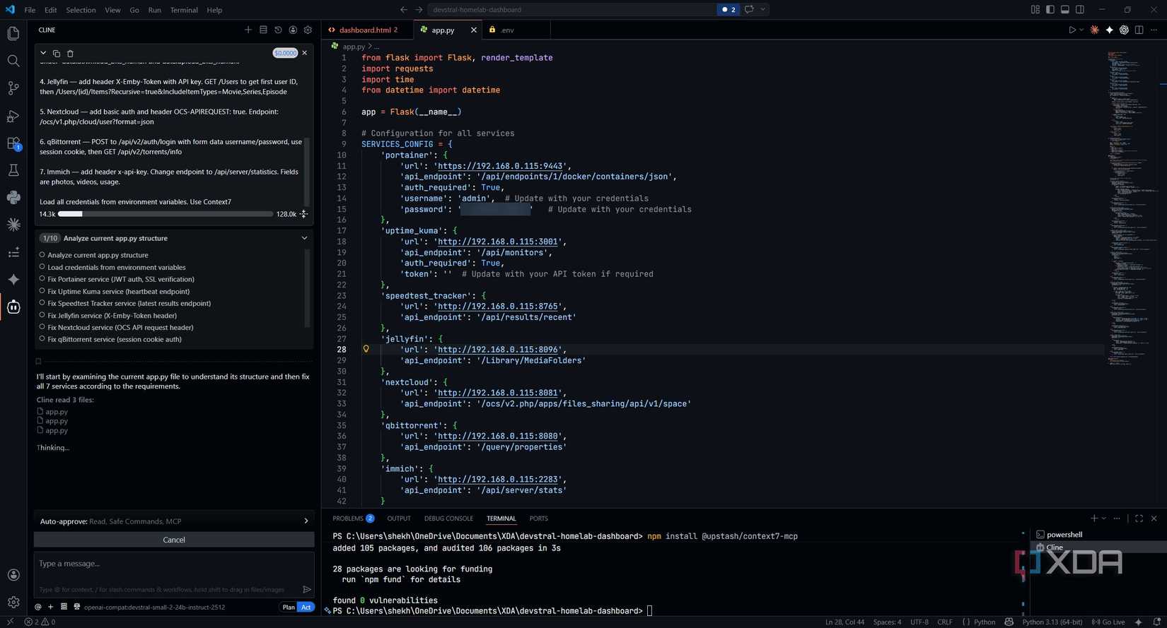Open the Copilot chat dropdown in title bar

762,10
